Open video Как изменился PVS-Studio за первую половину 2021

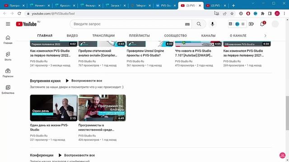point(243,53)
